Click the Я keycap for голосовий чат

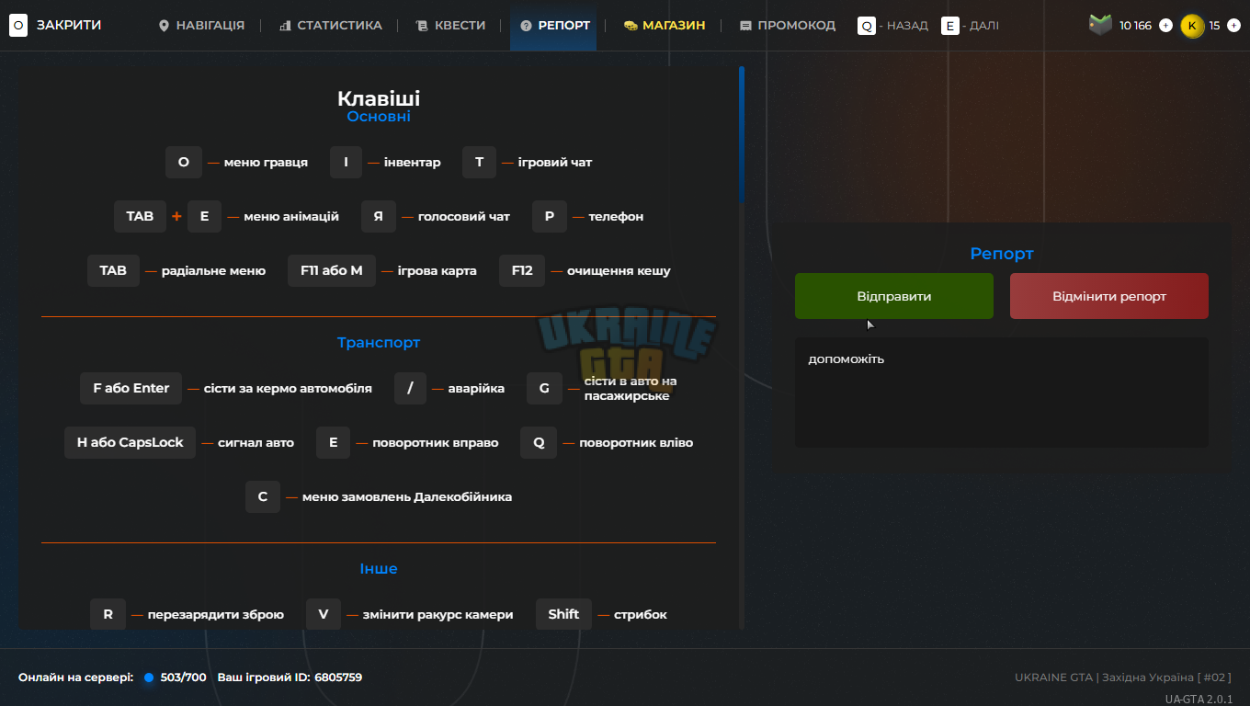378,216
